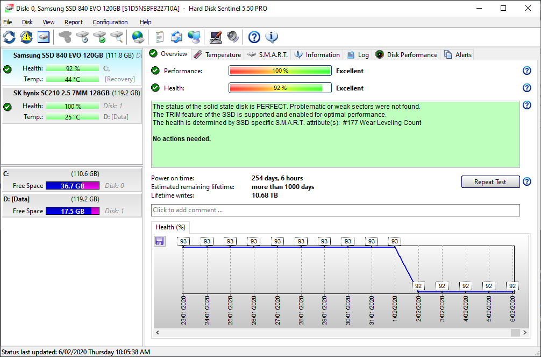
Task: Click the floppy save icon on health graph
Action: [x=159, y=241]
